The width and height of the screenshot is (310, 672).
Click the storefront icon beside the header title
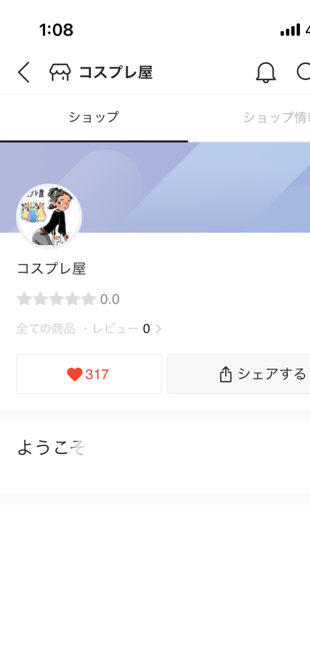click(x=60, y=72)
